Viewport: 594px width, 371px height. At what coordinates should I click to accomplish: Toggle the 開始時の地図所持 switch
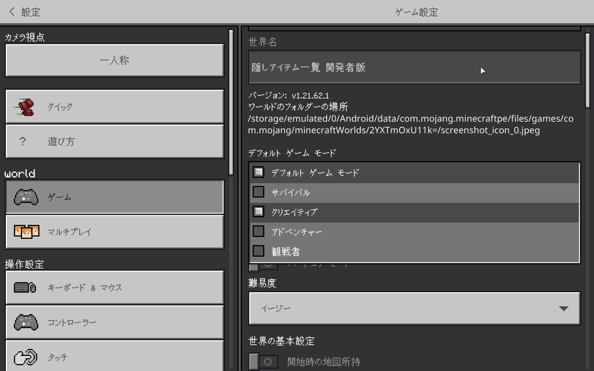[x=263, y=362]
